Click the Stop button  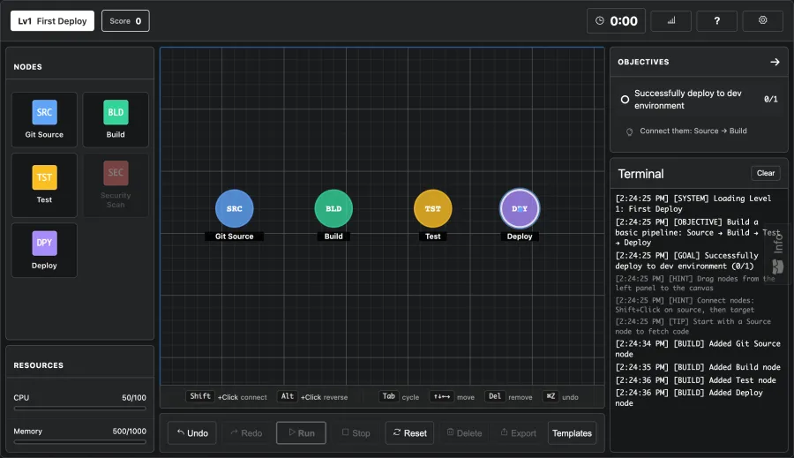coord(356,433)
